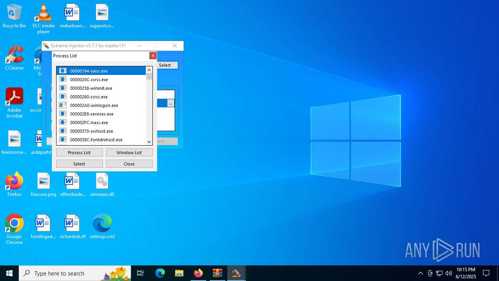This screenshot has width=499, height=281.
Task: Select services.exe process entry
Action: click(x=101, y=114)
